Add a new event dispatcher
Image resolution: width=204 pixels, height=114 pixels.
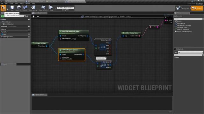pyautogui.click(x=29, y=37)
